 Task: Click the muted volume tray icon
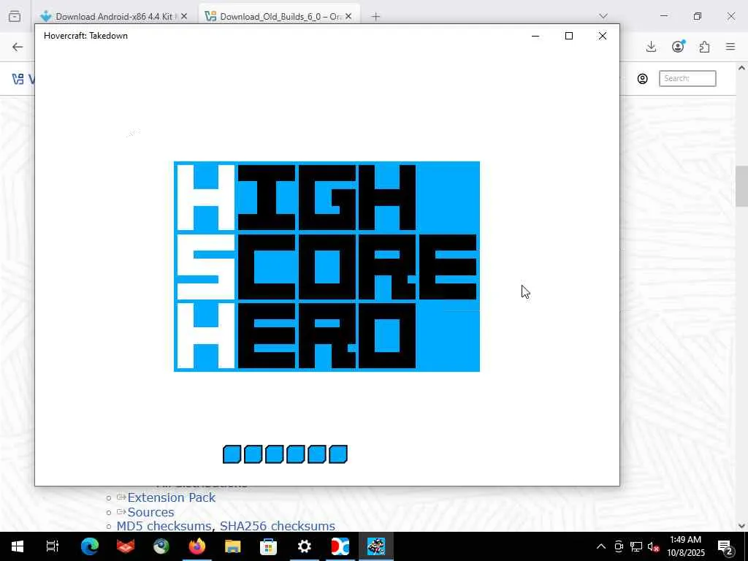point(654,547)
